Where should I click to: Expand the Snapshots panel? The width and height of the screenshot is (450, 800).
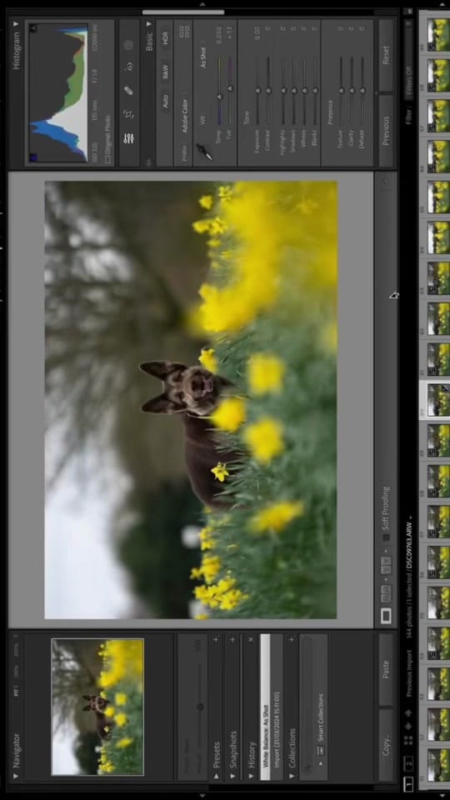(233, 776)
